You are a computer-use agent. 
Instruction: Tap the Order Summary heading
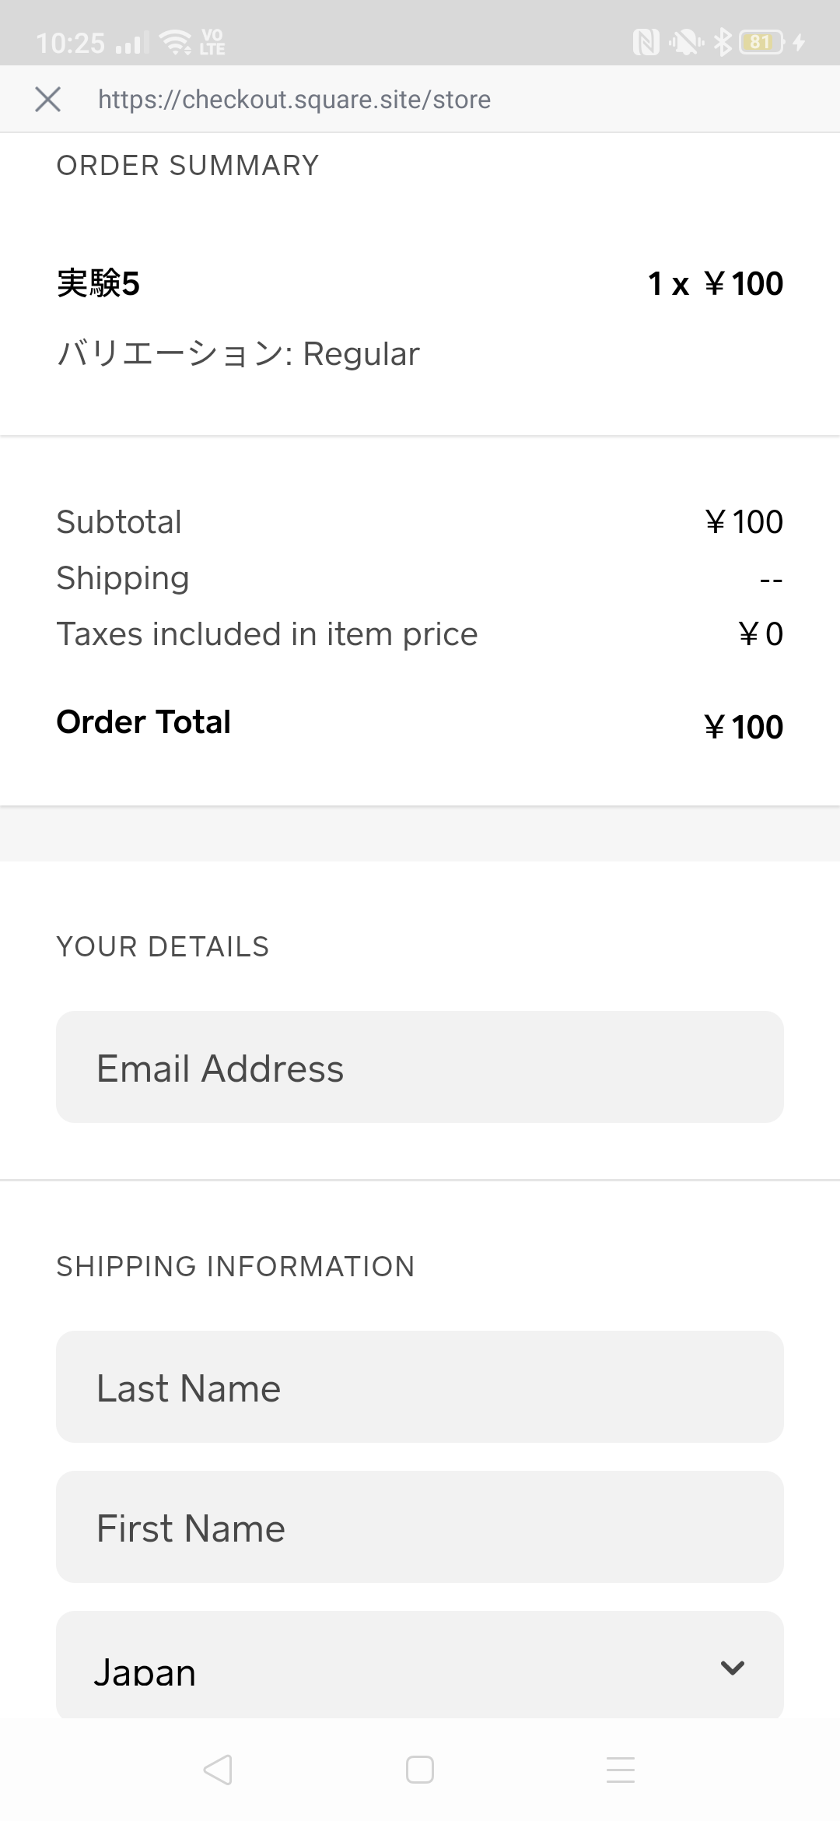[x=187, y=166]
